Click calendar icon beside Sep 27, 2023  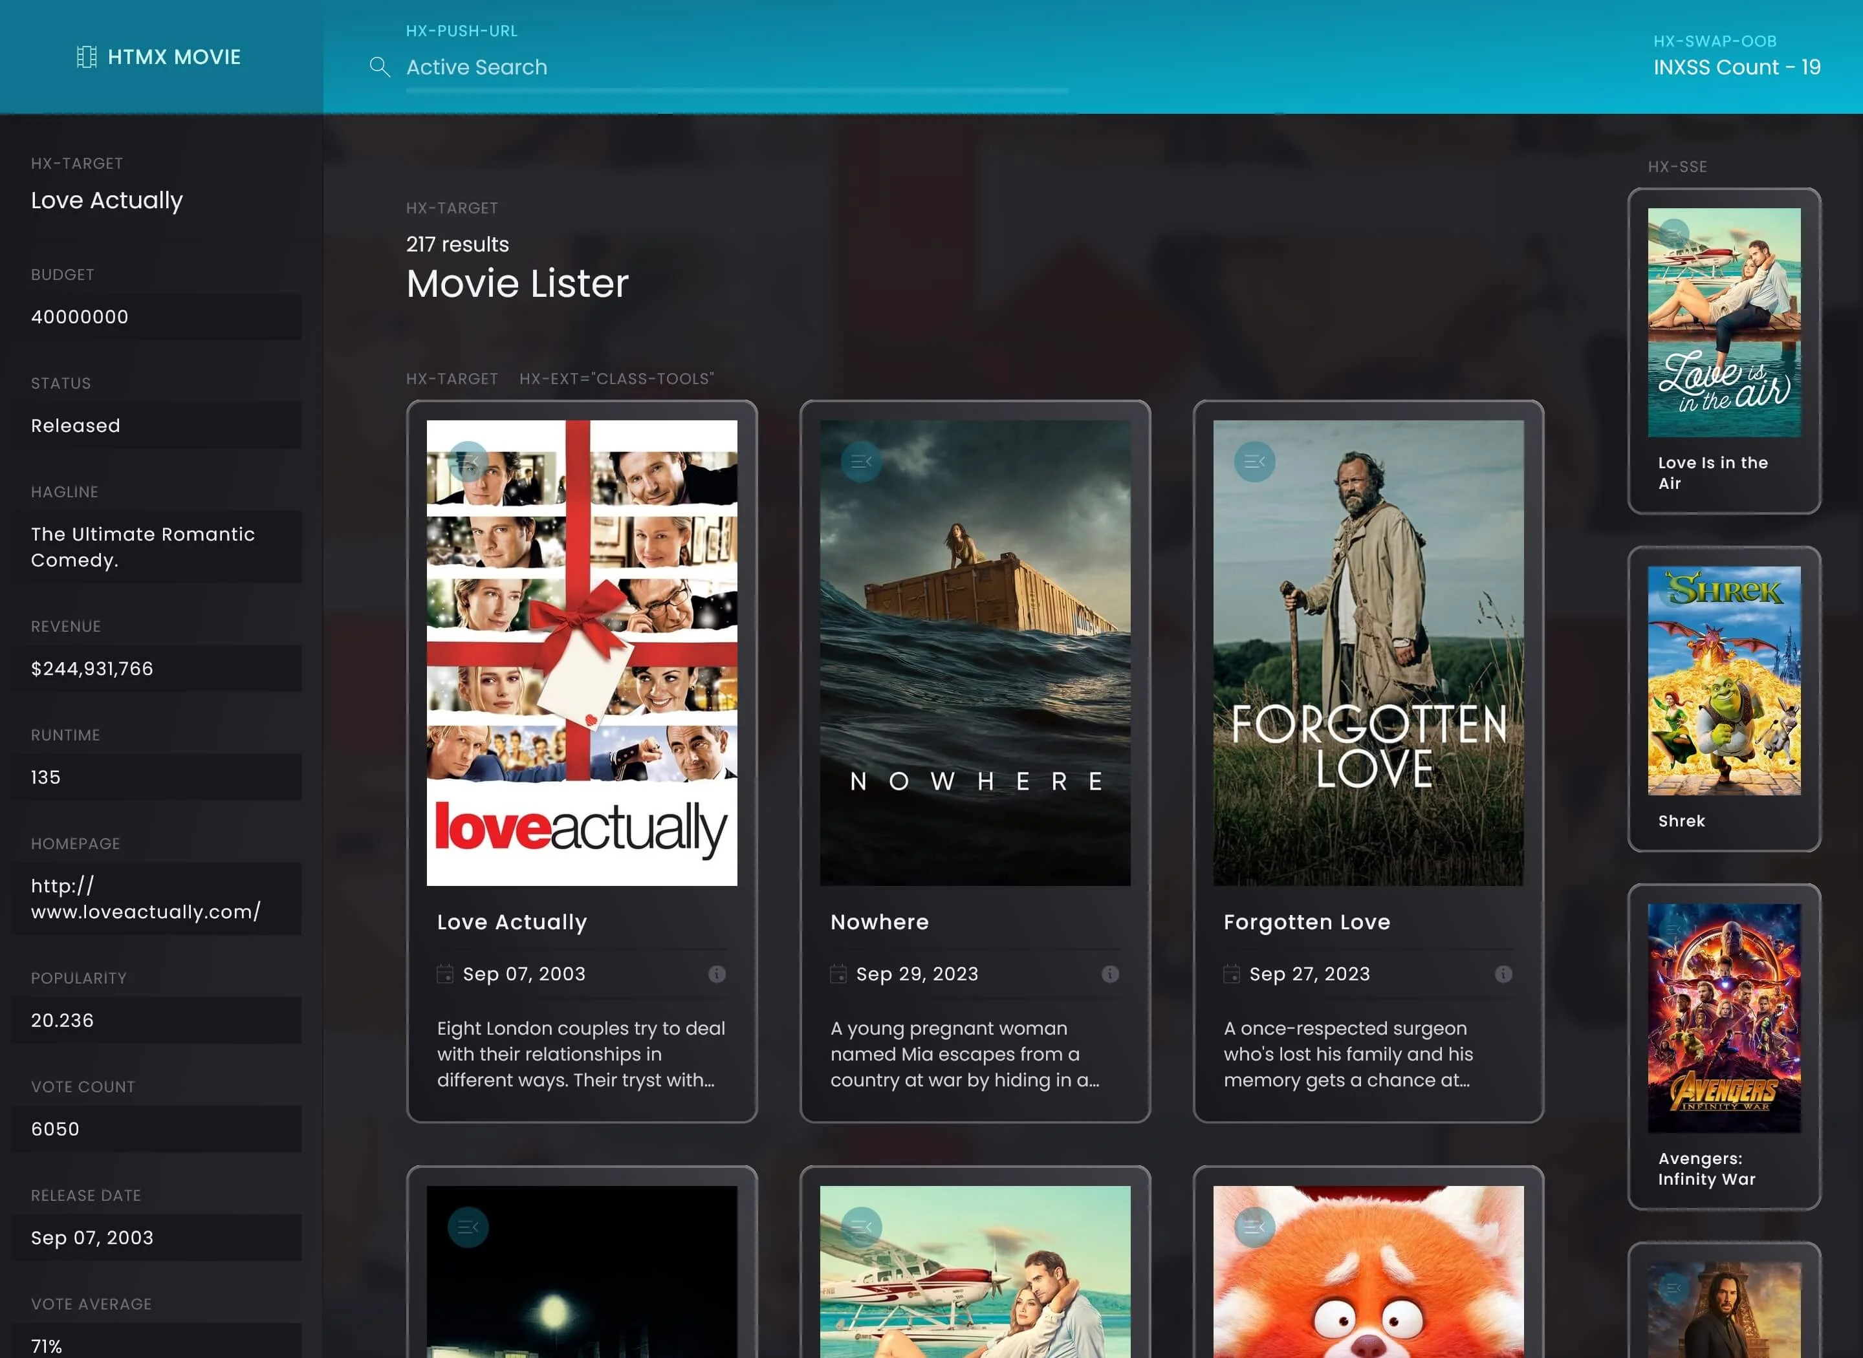point(1231,974)
